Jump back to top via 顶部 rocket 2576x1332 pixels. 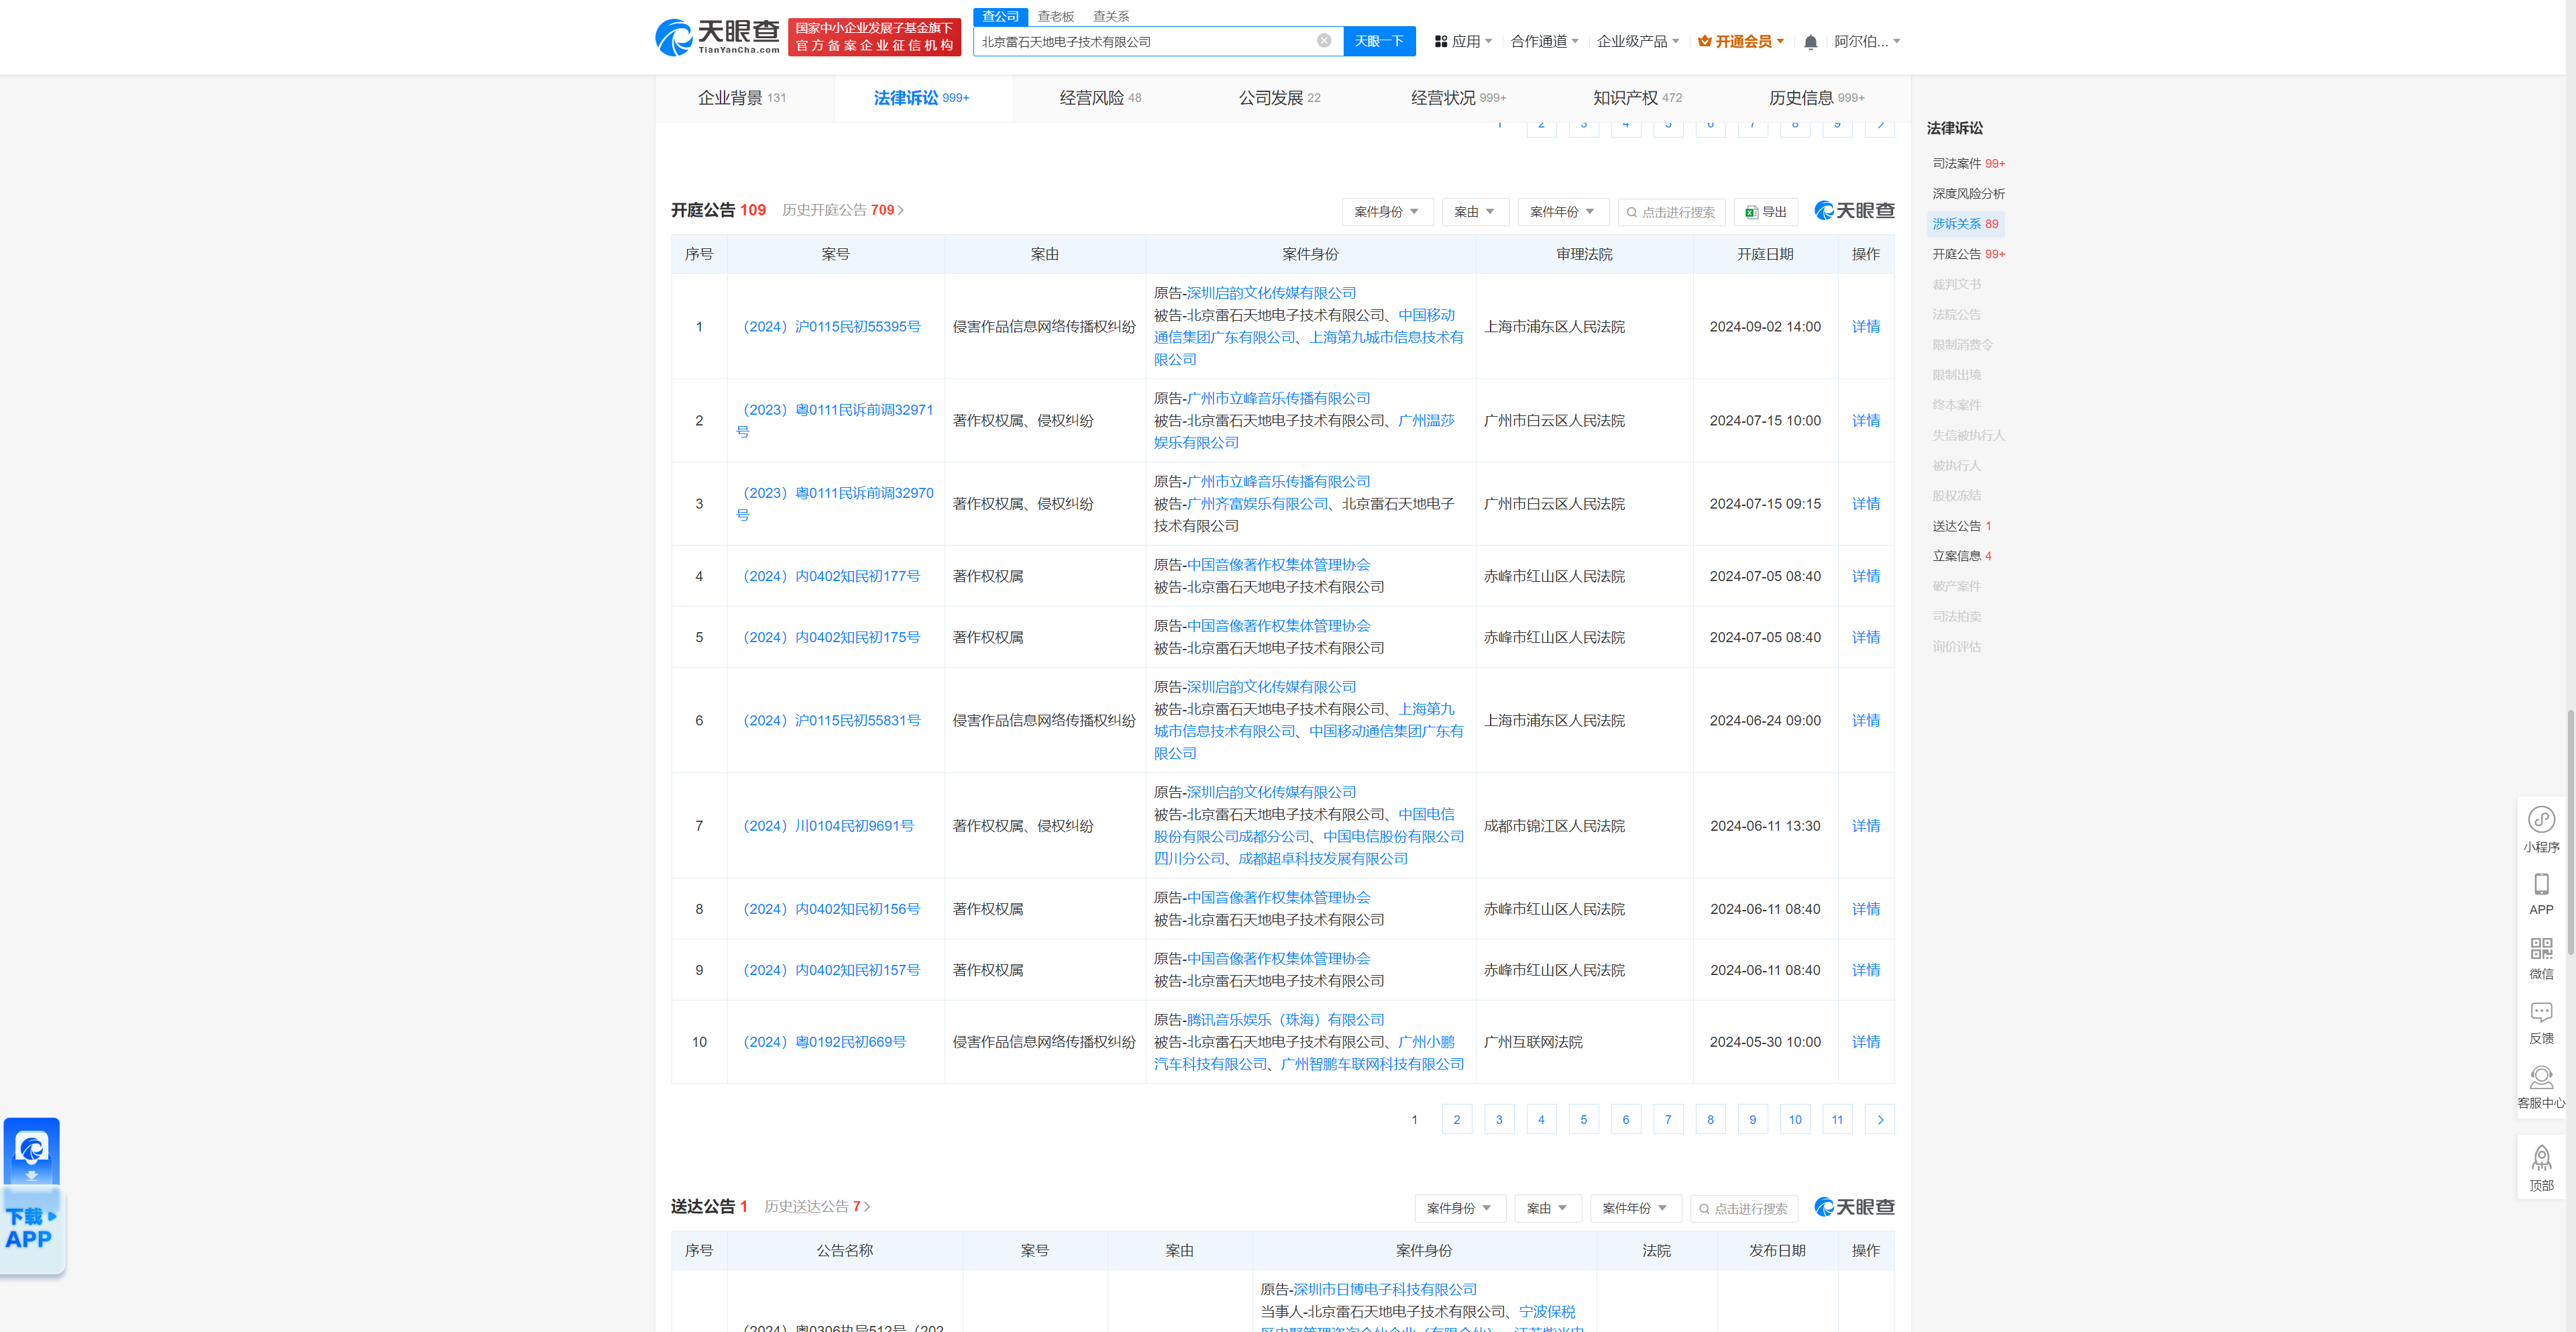(2541, 1169)
